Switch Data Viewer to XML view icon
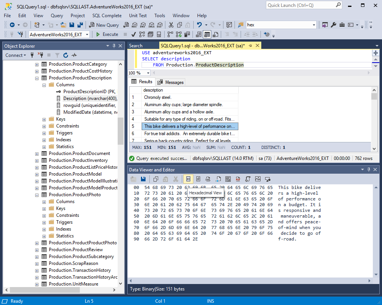The image size is (382, 305). (x=208, y=179)
